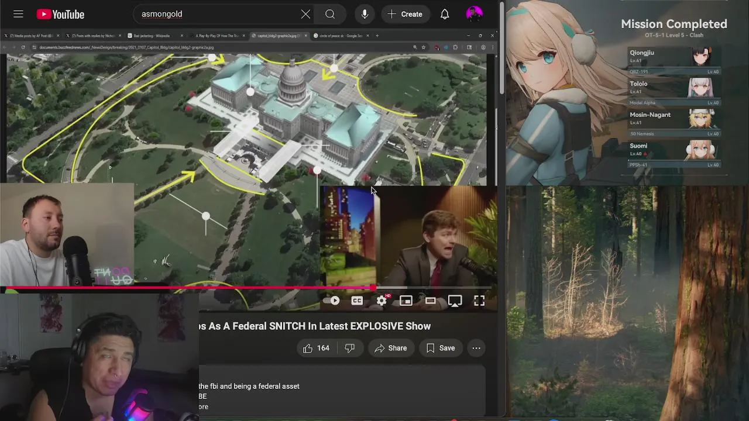Switch to miniplayer mode
Viewport: 749px width, 421px height.
[x=406, y=301]
